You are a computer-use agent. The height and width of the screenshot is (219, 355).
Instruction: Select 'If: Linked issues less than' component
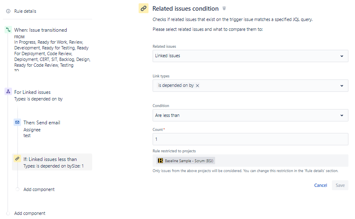[x=52, y=162]
